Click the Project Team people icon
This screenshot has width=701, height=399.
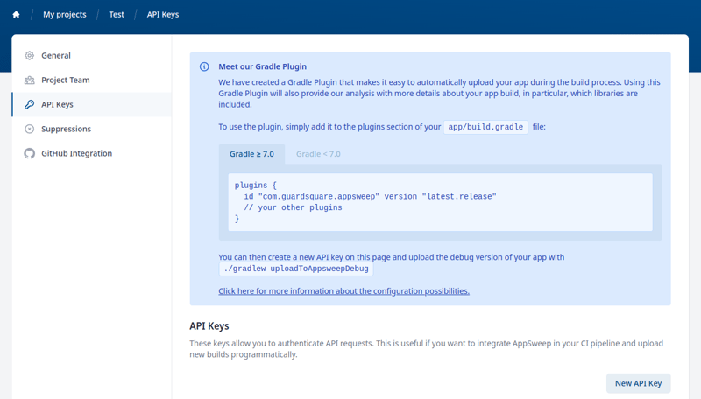pyautogui.click(x=29, y=80)
